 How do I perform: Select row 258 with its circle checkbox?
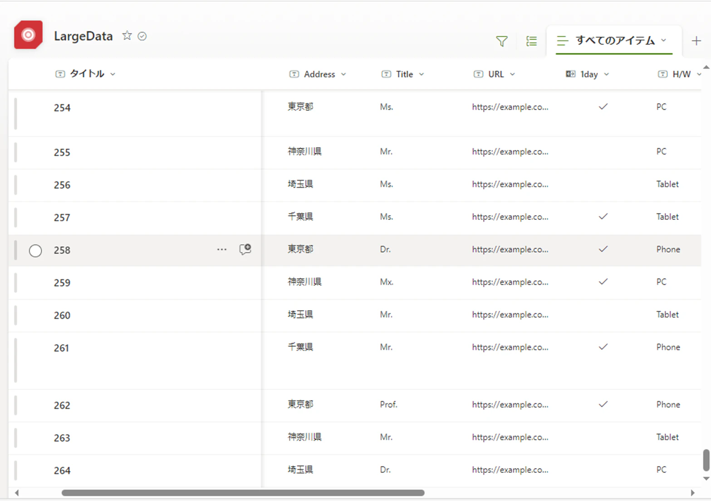coord(35,251)
